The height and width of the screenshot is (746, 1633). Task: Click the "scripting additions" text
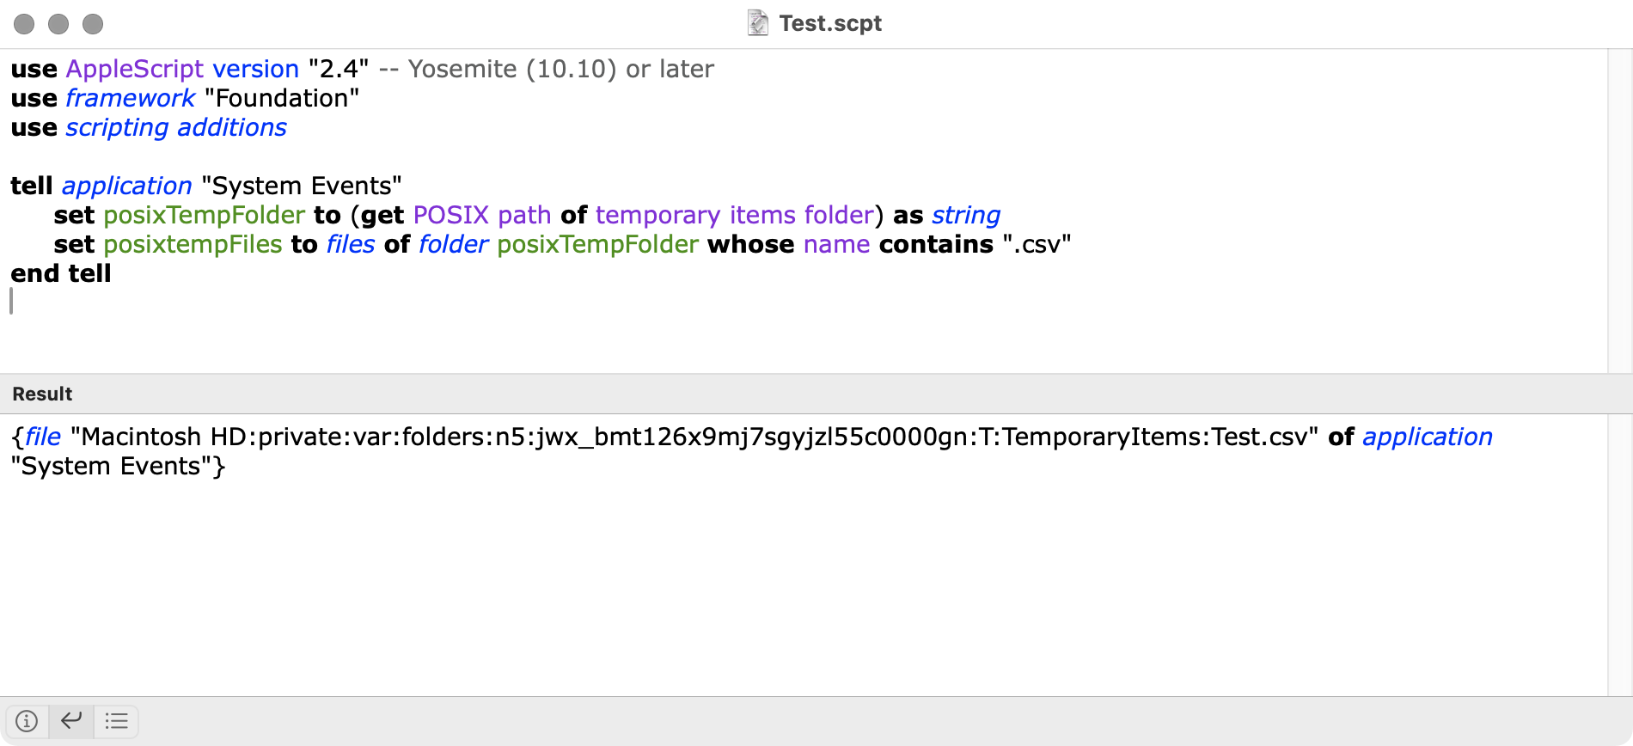point(176,128)
